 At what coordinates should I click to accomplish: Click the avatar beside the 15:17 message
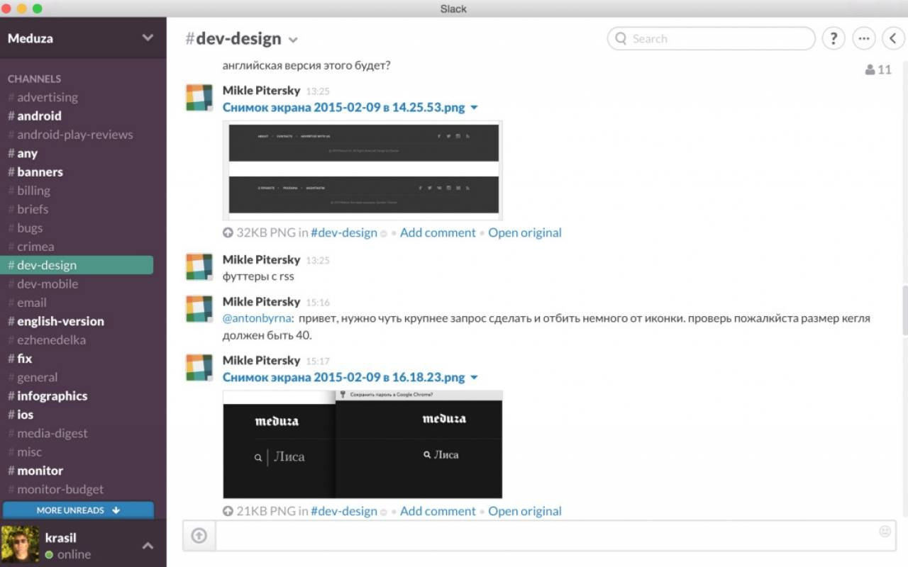pyautogui.click(x=199, y=368)
